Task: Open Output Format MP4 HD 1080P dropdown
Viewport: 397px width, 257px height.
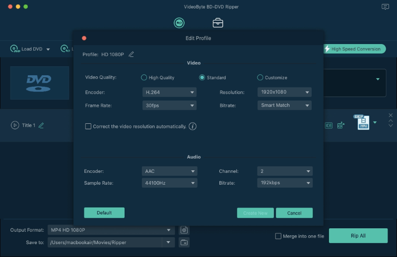Action: (111, 230)
